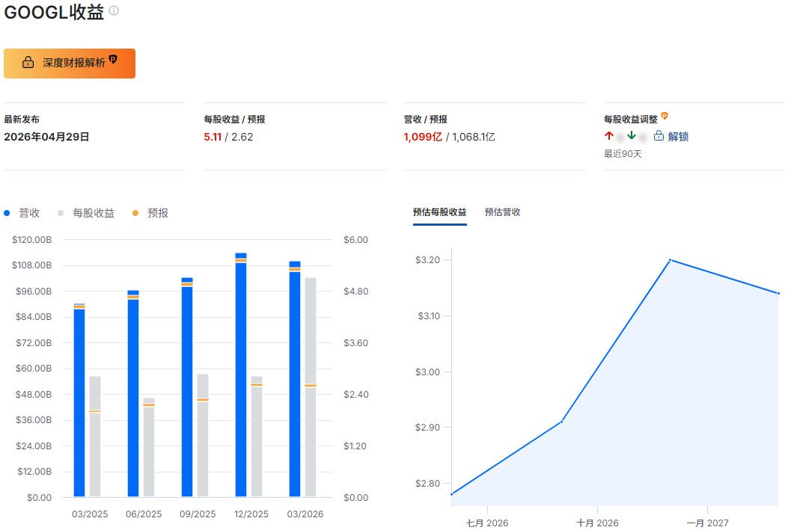Click the 解锁 unlock link
The image size is (785, 530).
[x=677, y=136]
